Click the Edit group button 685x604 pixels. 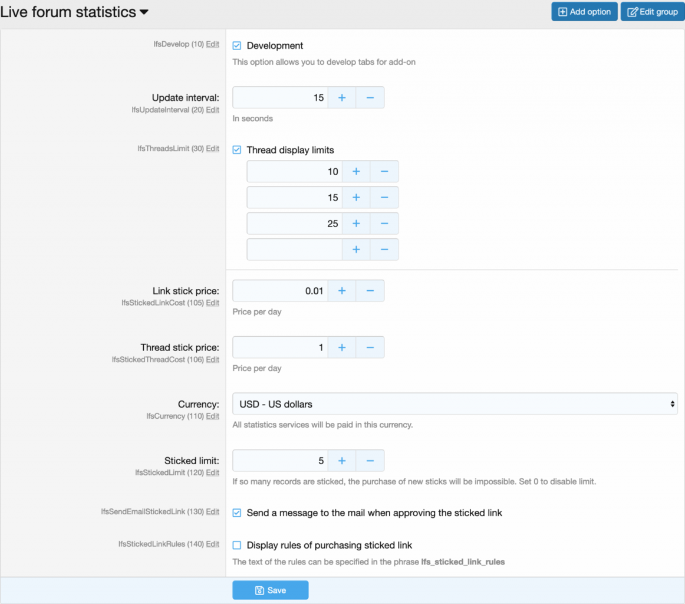click(652, 12)
